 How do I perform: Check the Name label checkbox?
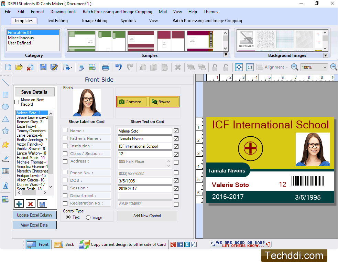65,130
